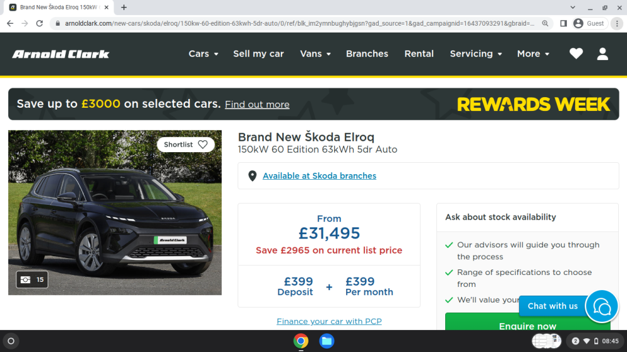Open the launcher circle button

tap(11, 341)
